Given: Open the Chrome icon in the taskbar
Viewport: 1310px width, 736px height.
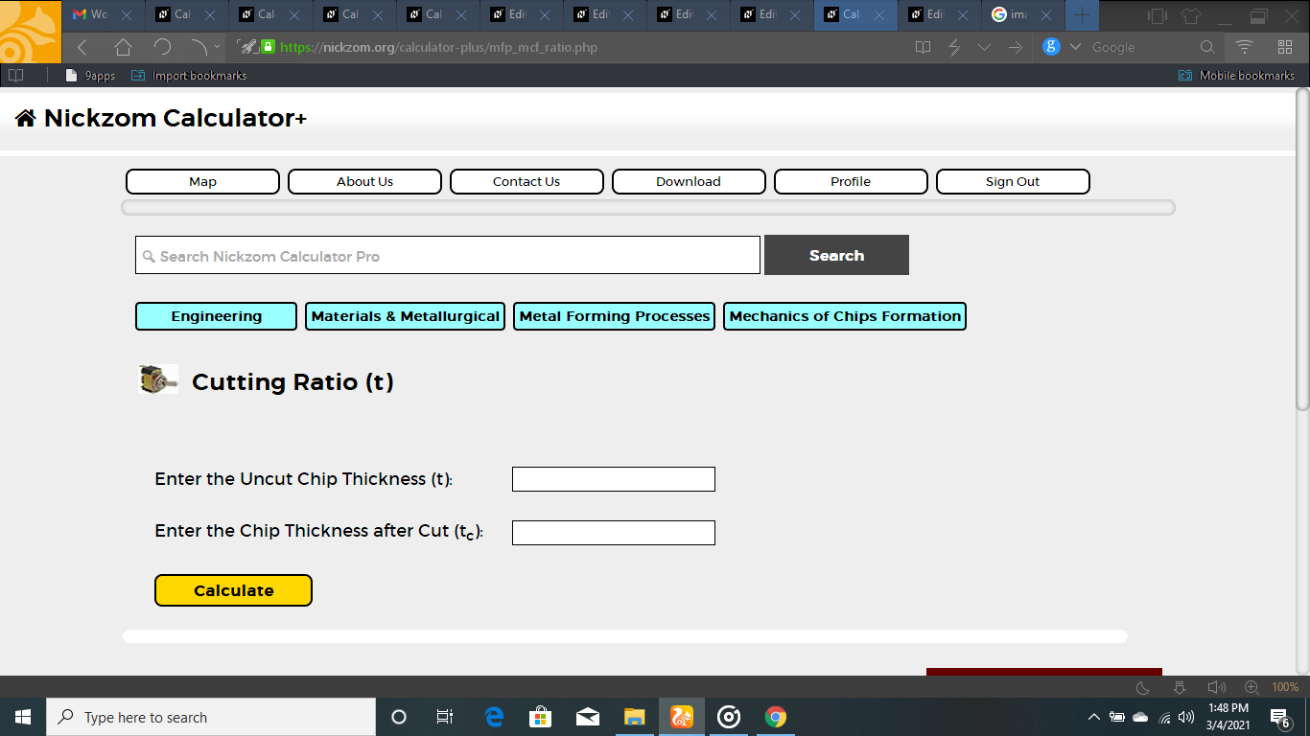Looking at the screenshot, I should point(776,717).
